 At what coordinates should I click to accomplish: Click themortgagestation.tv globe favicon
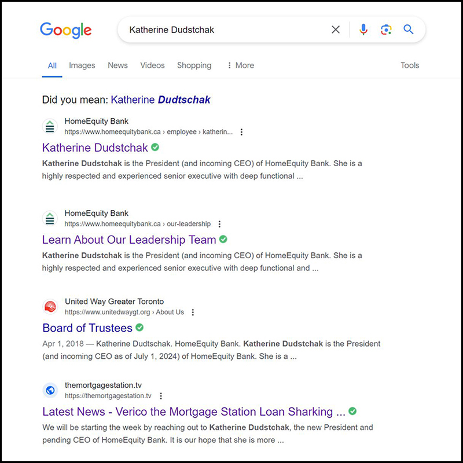click(x=50, y=390)
